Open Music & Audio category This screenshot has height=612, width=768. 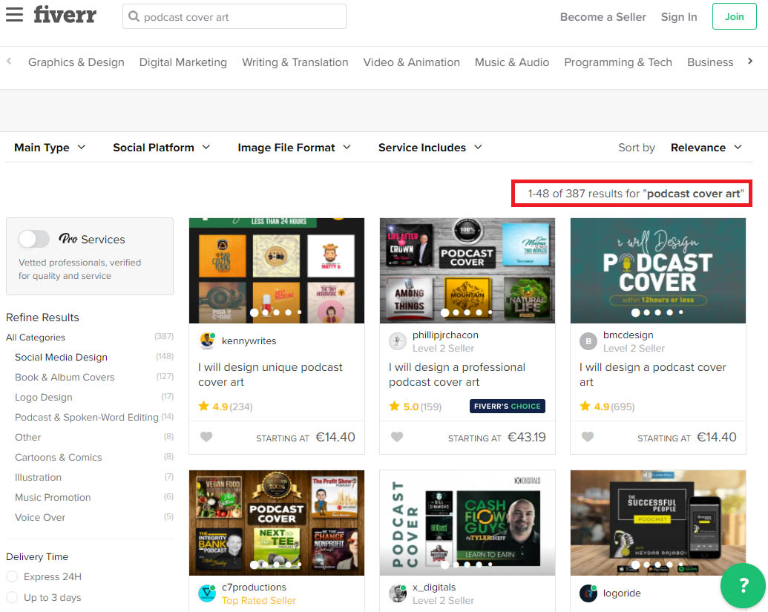(x=512, y=62)
